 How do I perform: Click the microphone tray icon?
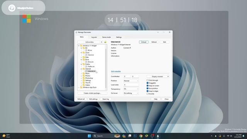pyautogui.click(x=224, y=136)
